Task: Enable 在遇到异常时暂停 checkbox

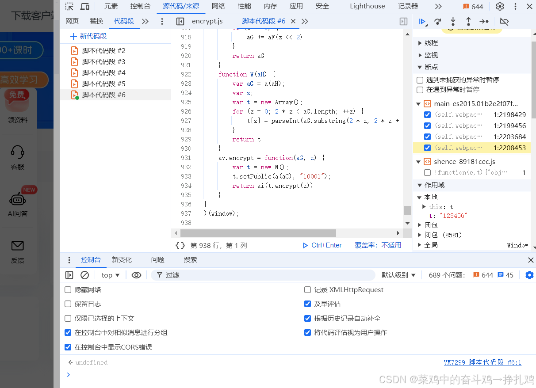Action: 420,90
